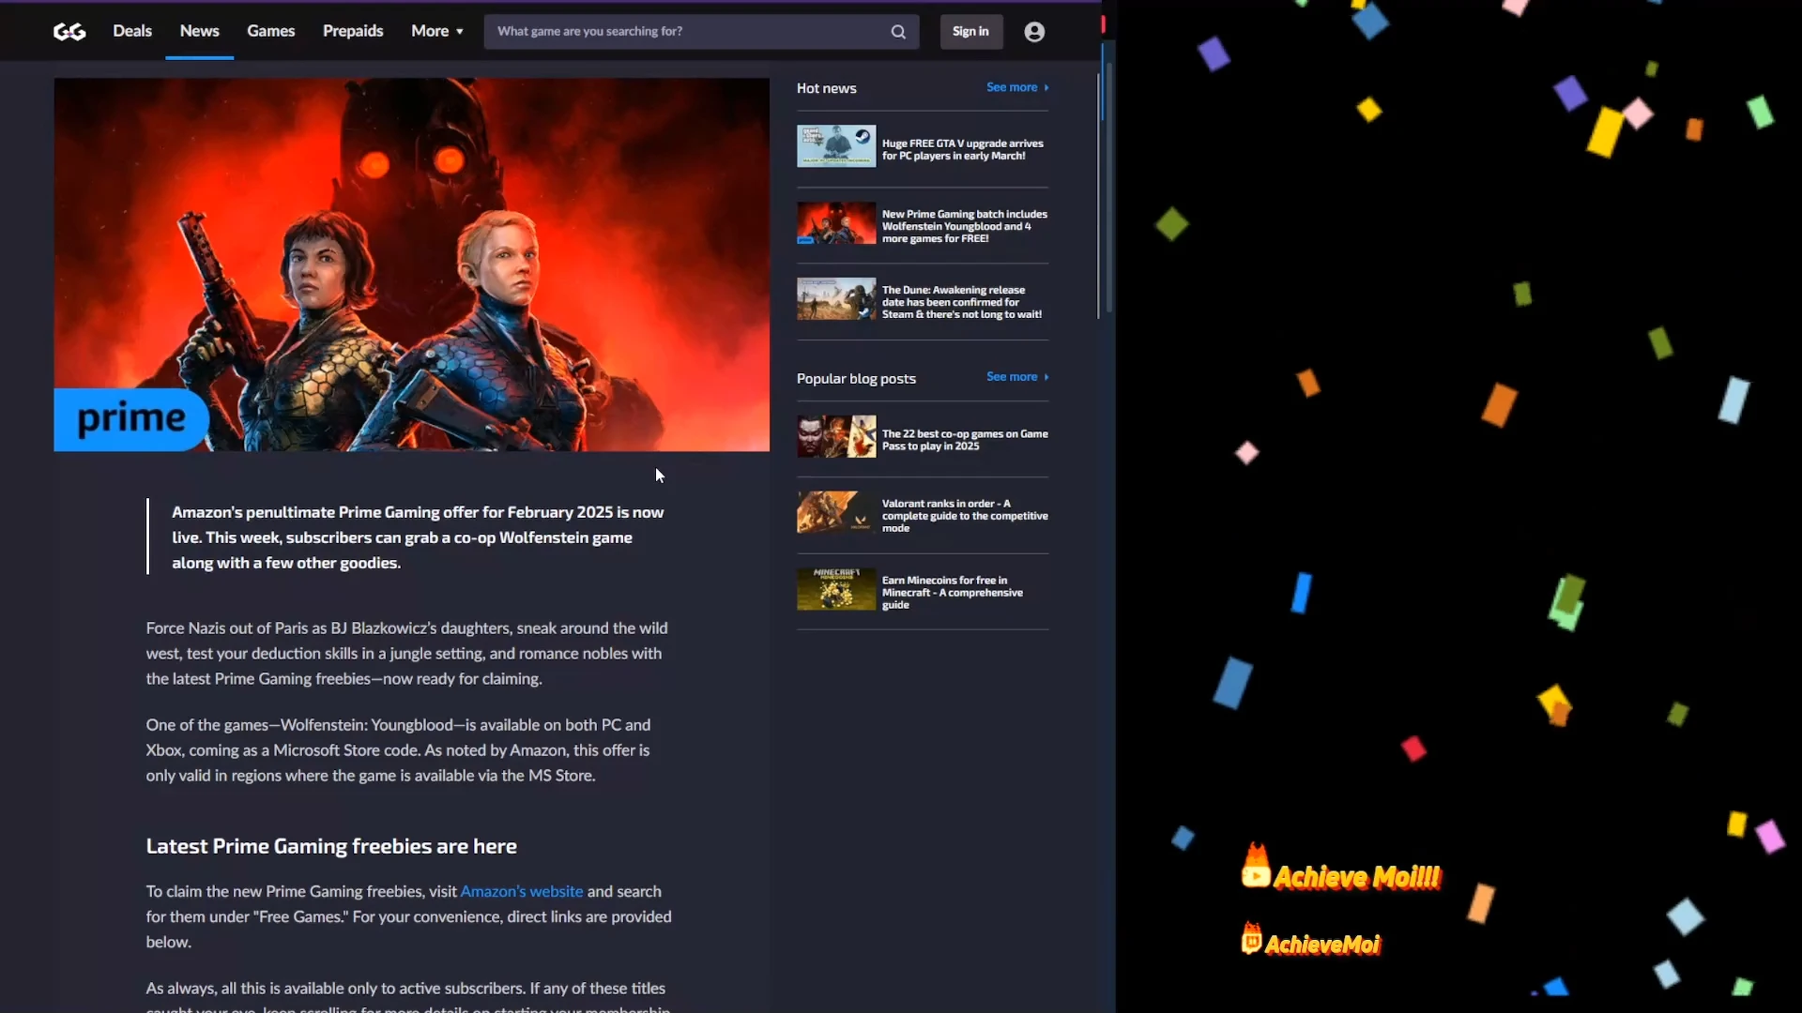Click the AchieveMoi Twitch name text

point(1322,945)
